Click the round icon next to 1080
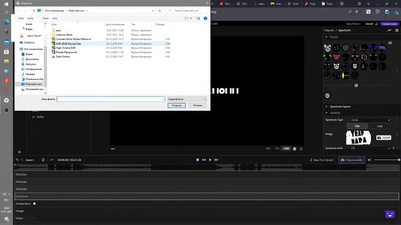Screen dimensions: 401x225 (294, 149)
